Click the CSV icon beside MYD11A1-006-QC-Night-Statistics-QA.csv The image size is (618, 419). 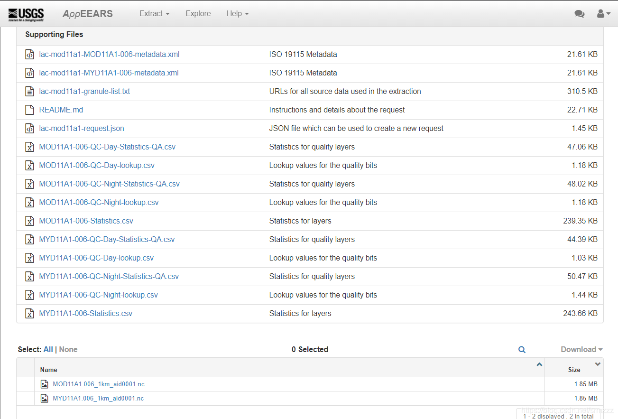[29, 277]
